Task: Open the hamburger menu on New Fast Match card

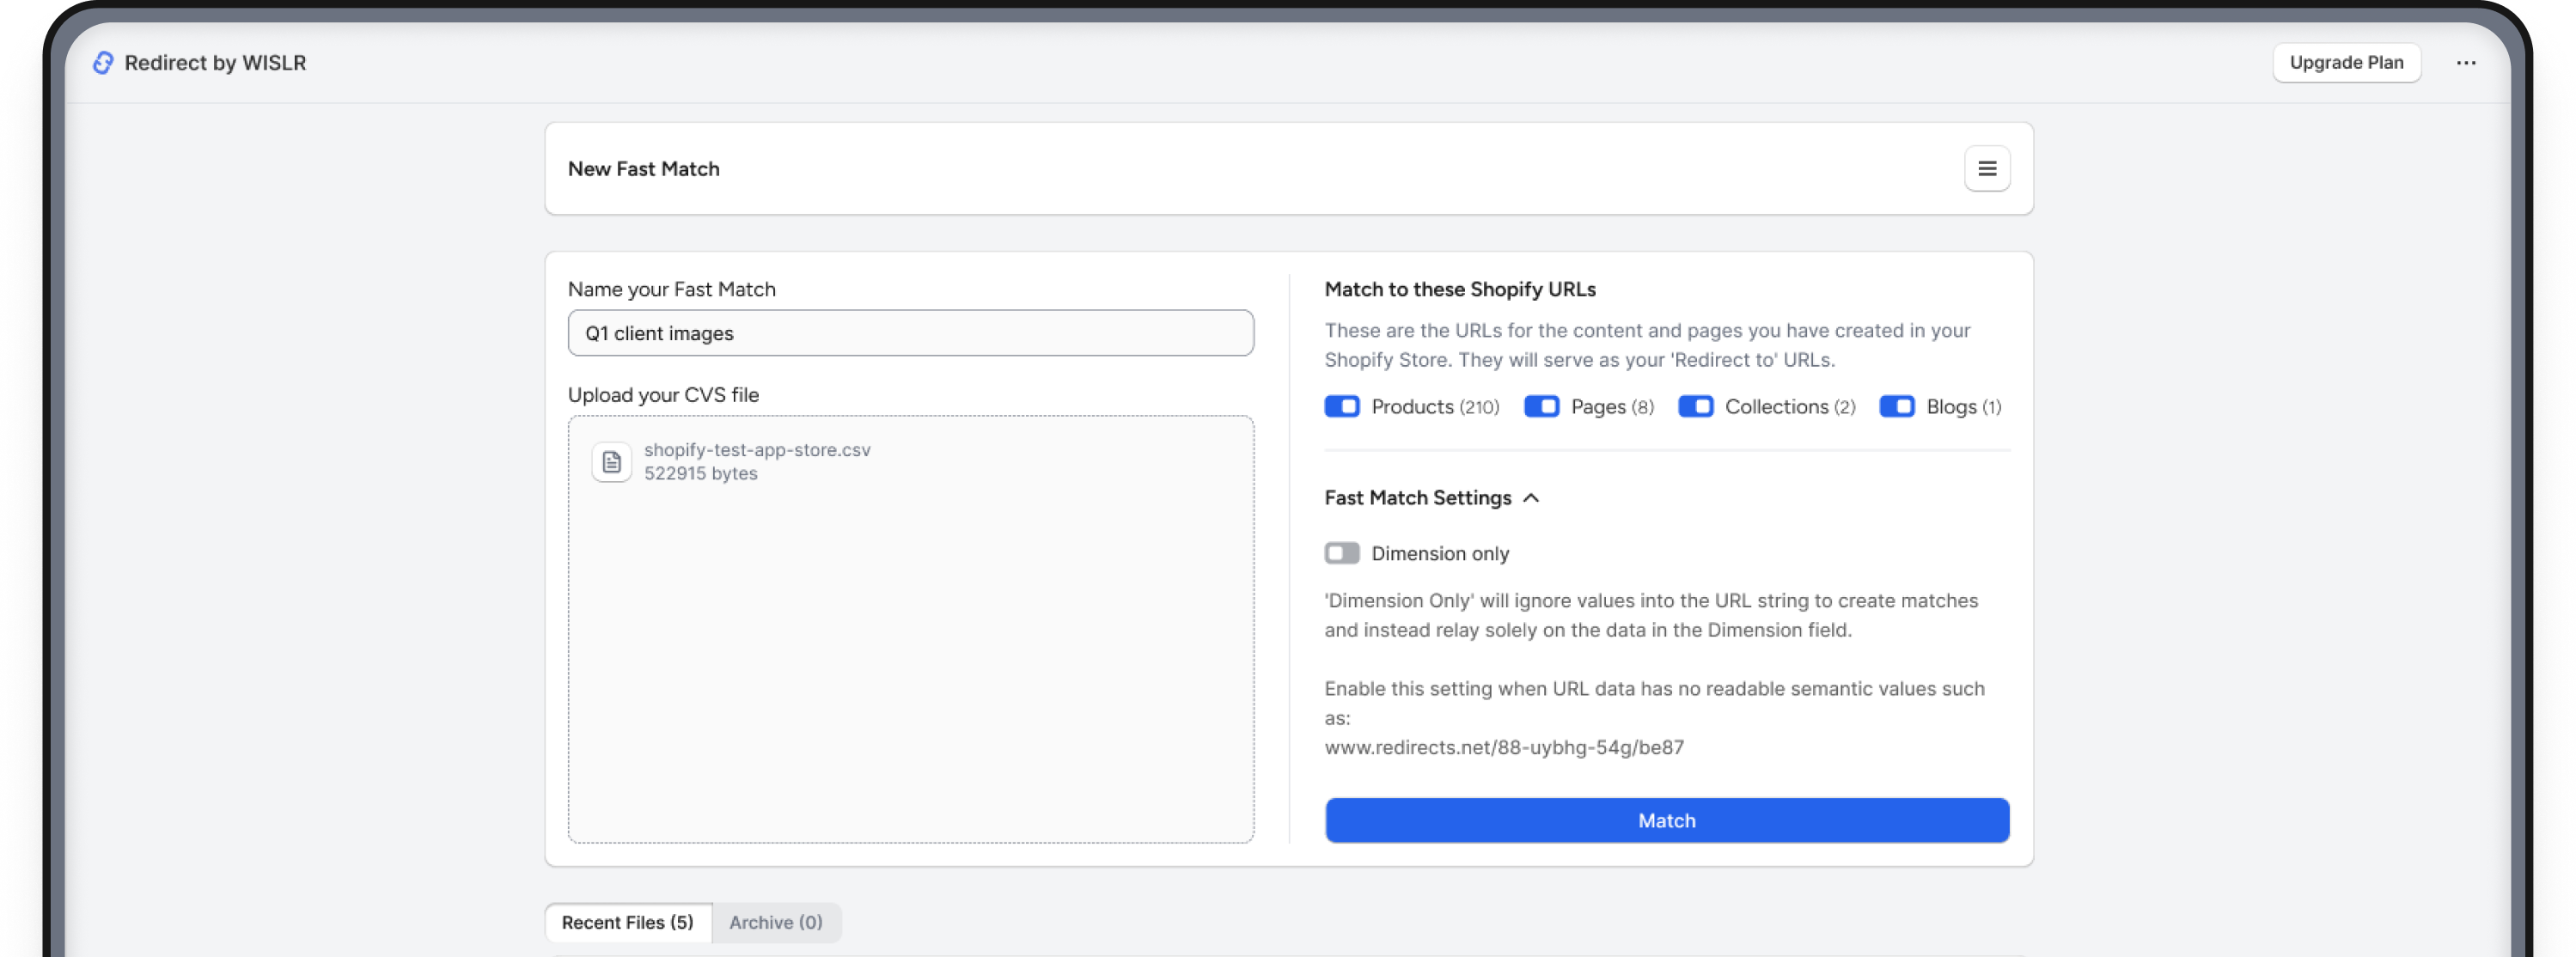Action: click(1987, 168)
